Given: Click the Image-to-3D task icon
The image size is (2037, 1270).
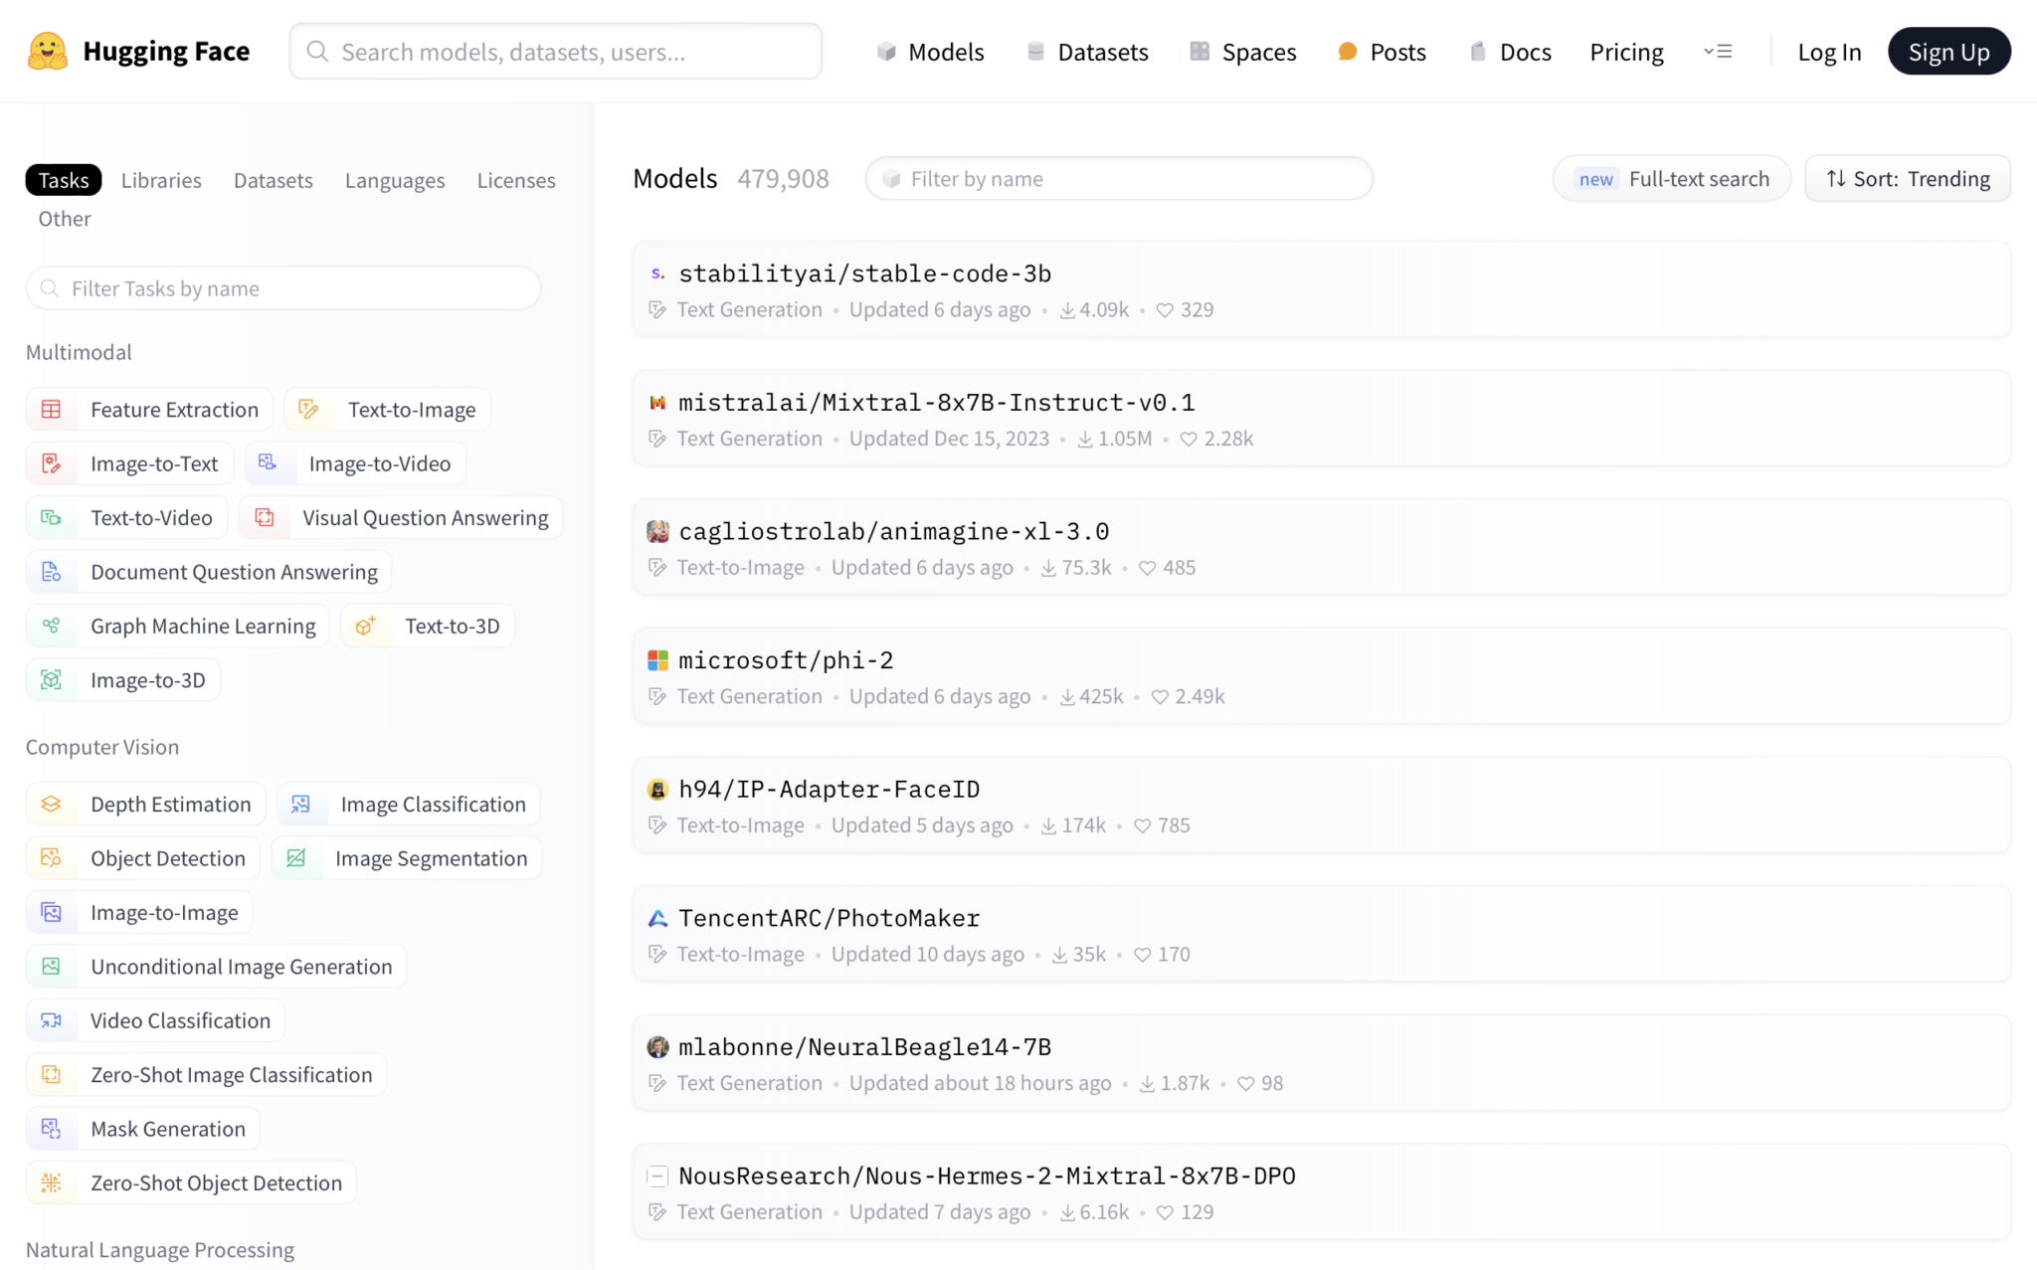Looking at the screenshot, I should coord(52,680).
